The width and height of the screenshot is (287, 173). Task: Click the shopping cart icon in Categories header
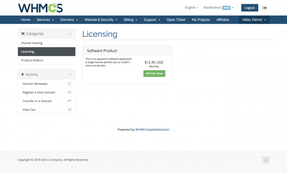[23, 34]
